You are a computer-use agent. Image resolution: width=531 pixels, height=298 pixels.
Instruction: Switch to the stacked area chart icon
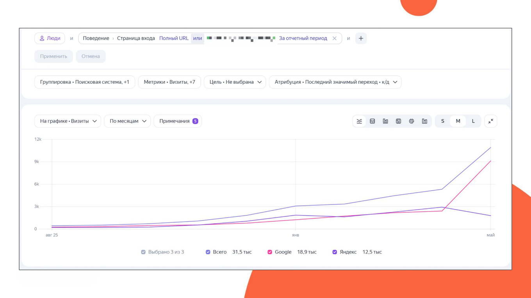coord(372,121)
